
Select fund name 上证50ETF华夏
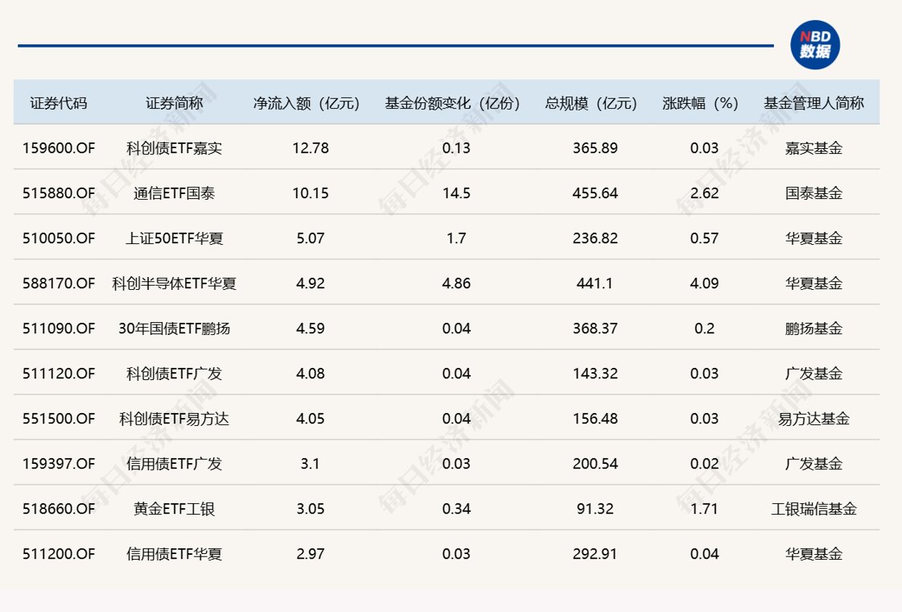[175, 238]
